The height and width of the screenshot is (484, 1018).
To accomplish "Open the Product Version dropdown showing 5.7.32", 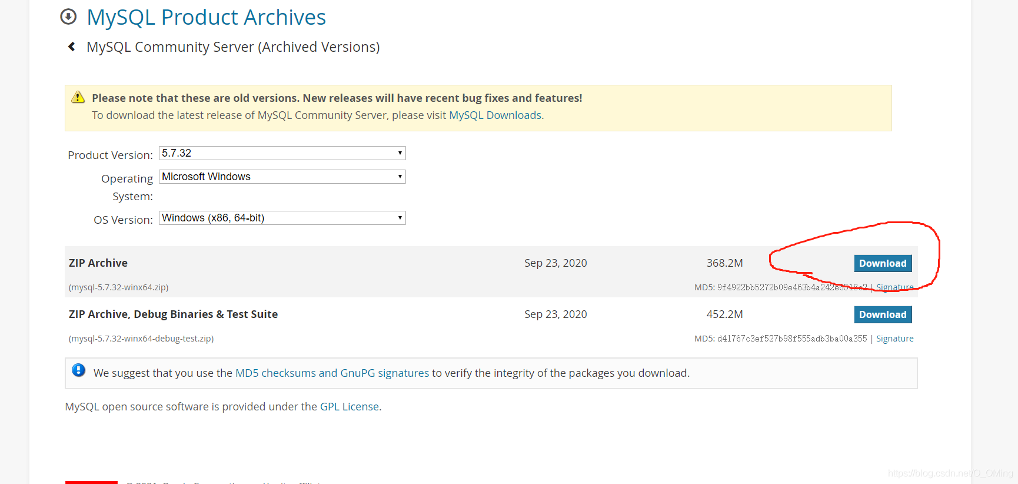I will pyautogui.click(x=282, y=153).
